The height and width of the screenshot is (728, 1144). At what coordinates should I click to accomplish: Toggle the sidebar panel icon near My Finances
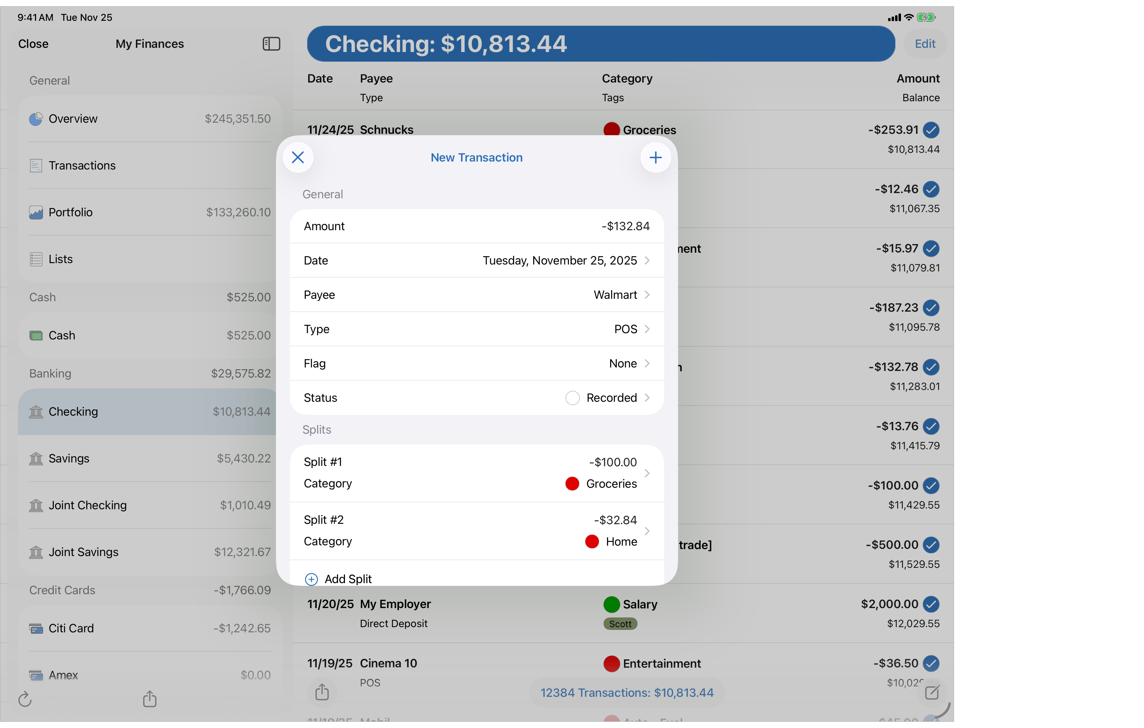(x=271, y=43)
